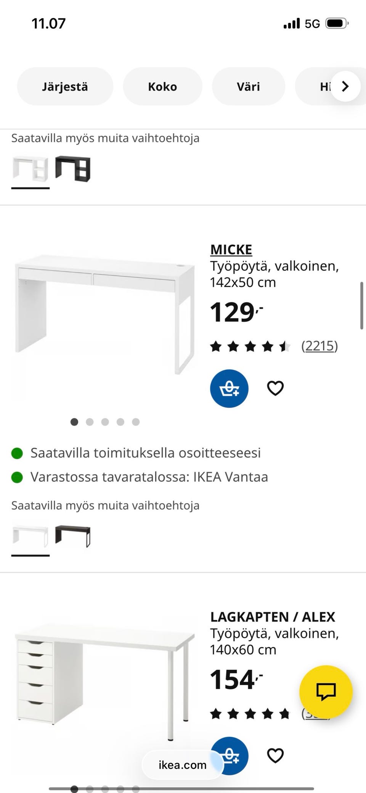Open the Järjestä sort options
Screen dimensions: 366x793
tap(65, 87)
